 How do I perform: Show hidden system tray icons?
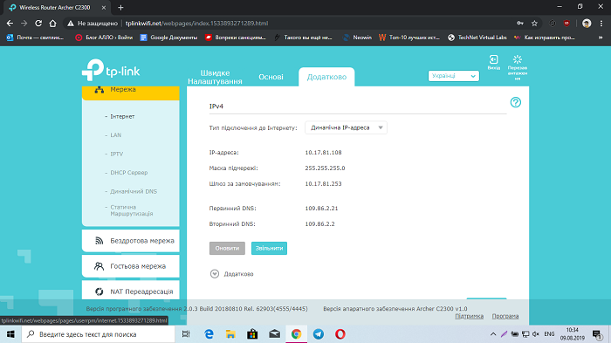click(493, 334)
